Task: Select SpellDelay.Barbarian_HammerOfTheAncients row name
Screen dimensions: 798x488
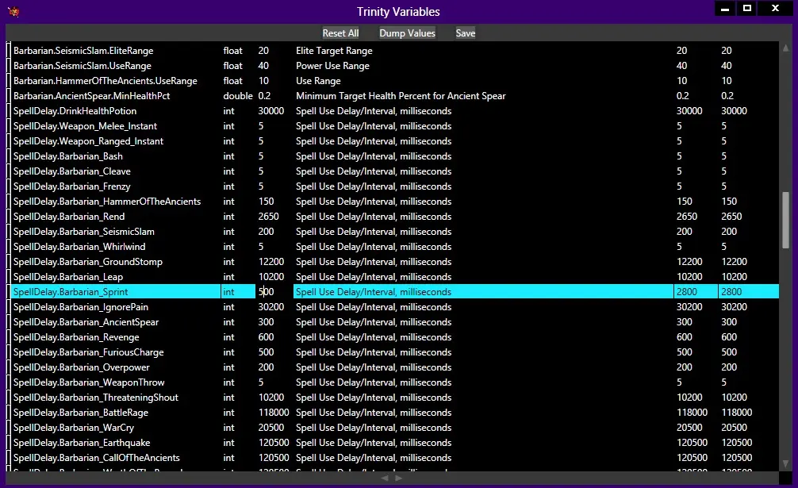Action: coord(107,202)
